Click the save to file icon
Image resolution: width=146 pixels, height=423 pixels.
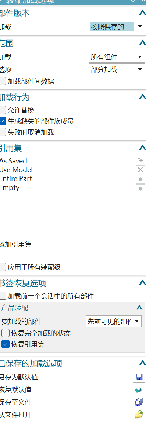[139, 402]
